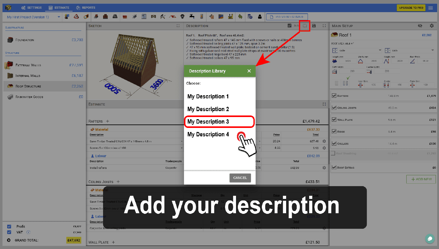This screenshot has height=249, width=439.
Task: Open gear for Install rafters labour row
Action: [324, 168]
